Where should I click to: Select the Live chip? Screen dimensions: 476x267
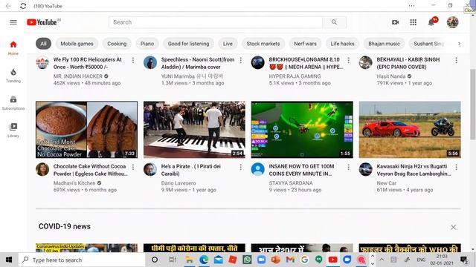[228, 44]
